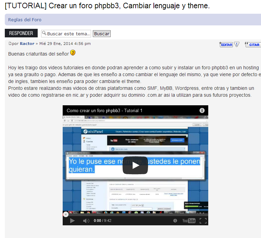Click the Watch Later clock icon
The image size is (261, 238).
175,221
